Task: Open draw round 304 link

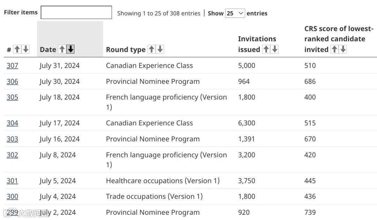Action: coord(12,123)
